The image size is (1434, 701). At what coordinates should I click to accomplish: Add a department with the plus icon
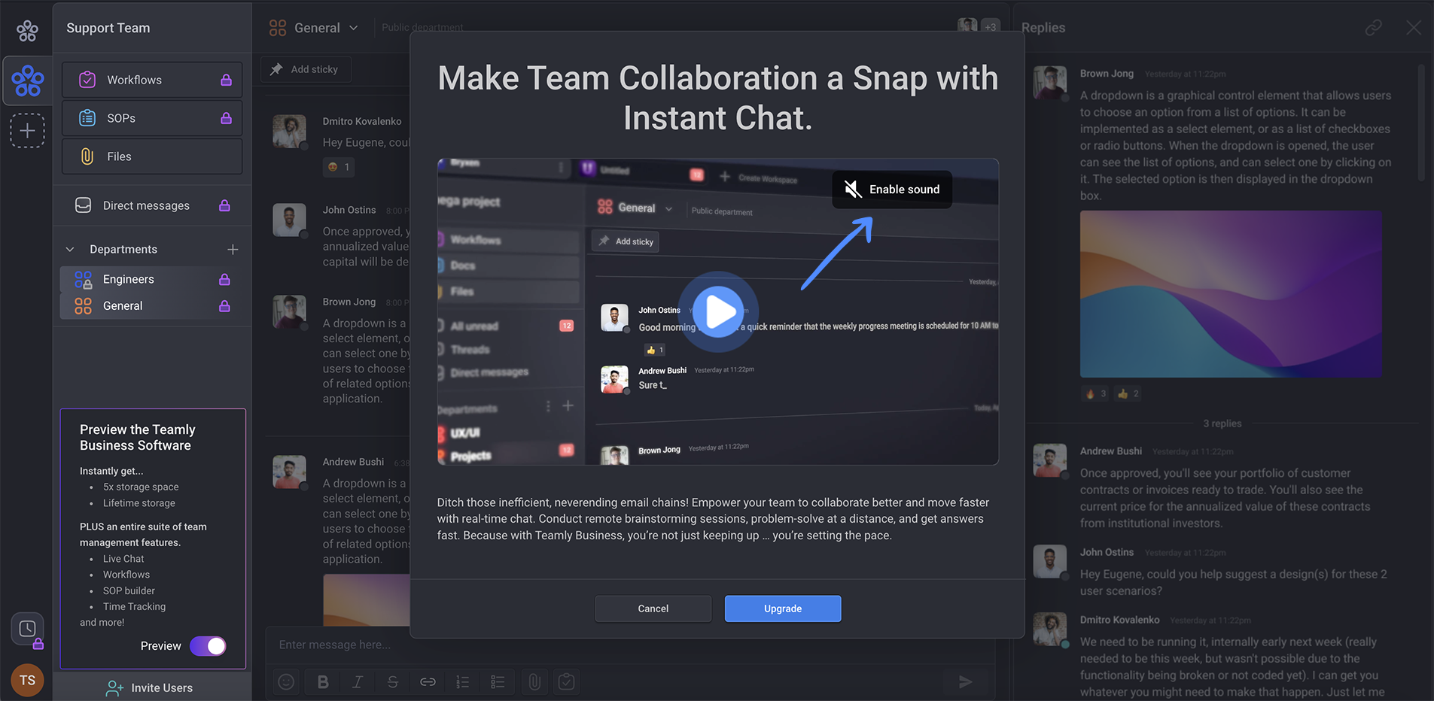tap(233, 249)
